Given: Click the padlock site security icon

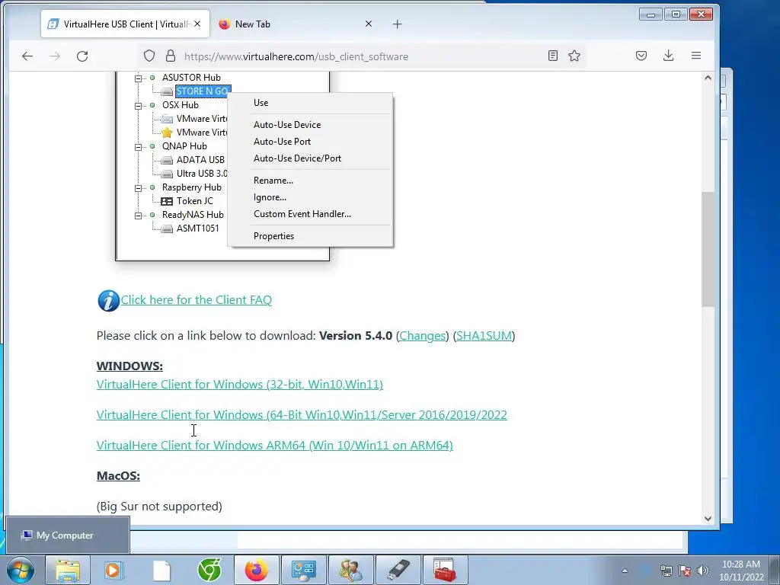Looking at the screenshot, I should pyautogui.click(x=171, y=56).
